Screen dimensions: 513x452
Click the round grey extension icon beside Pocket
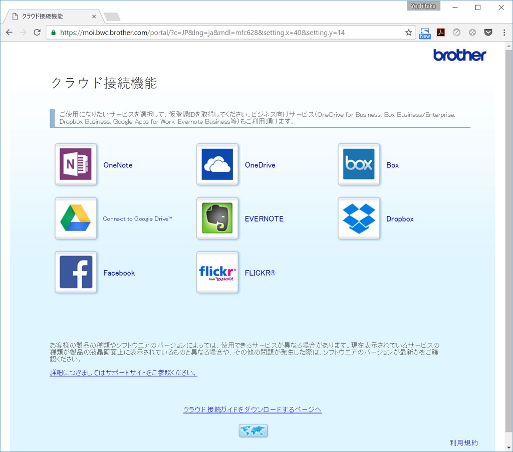(472, 33)
